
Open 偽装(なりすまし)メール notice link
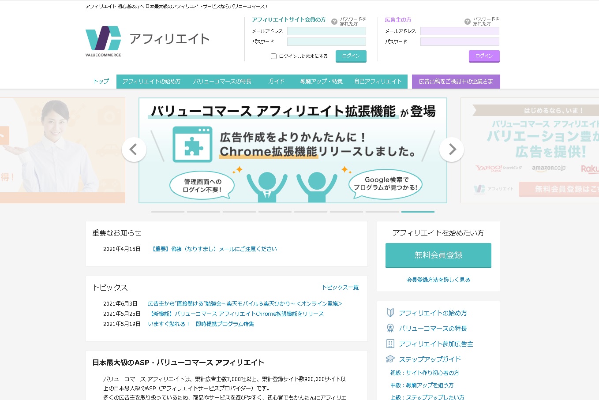(213, 249)
